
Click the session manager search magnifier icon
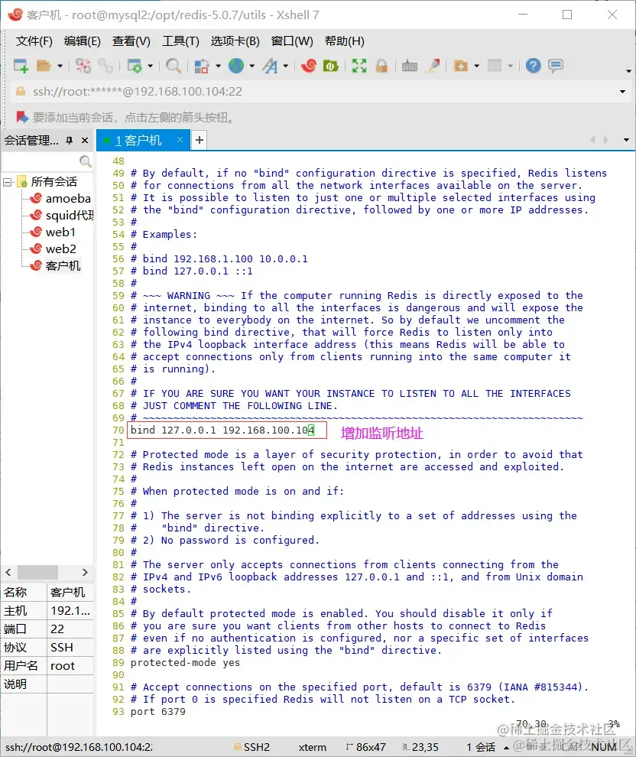click(86, 161)
